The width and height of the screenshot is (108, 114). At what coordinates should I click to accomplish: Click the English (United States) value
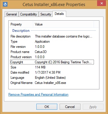pyautogui.click(x=50, y=78)
